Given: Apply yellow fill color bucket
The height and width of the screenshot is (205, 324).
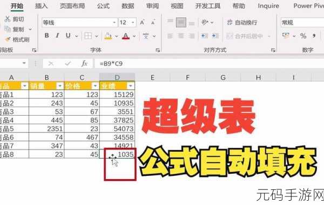Looking at the screenshot, I should coord(108,36).
